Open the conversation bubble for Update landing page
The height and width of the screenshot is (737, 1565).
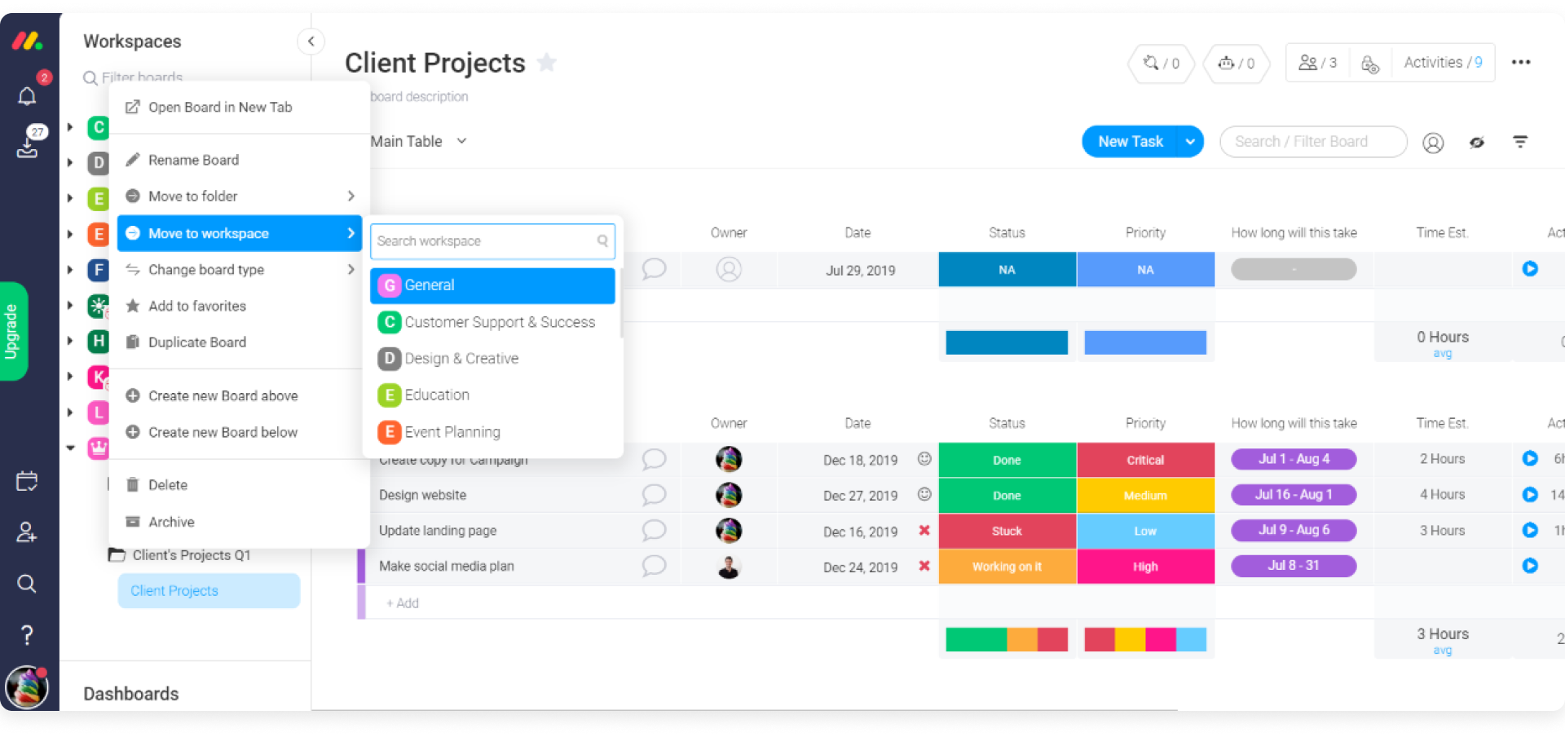[x=654, y=531]
